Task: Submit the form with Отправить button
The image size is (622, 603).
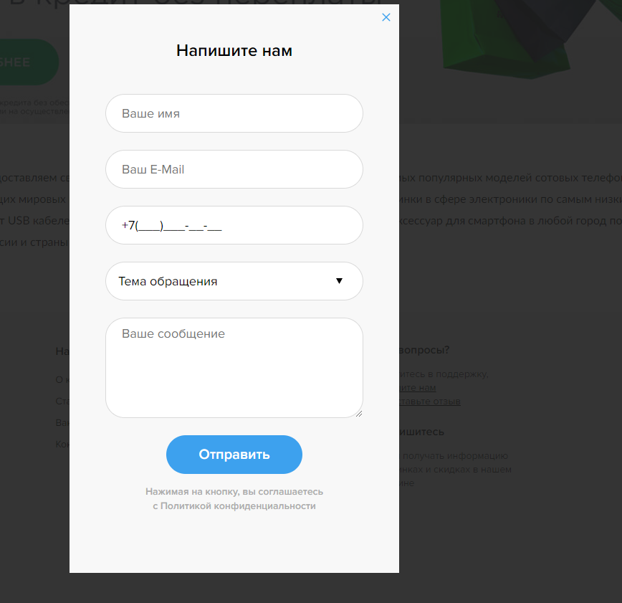Action: (x=234, y=455)
